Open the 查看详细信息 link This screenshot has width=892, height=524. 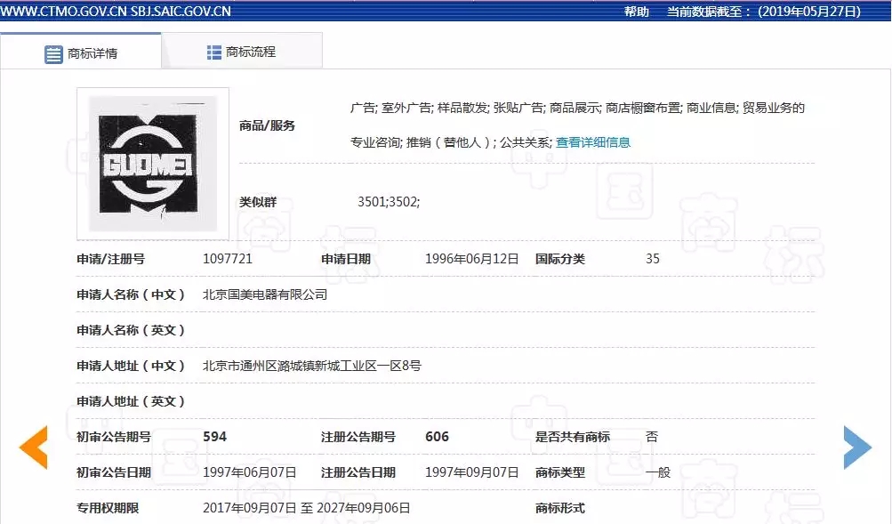click(593, 142)
